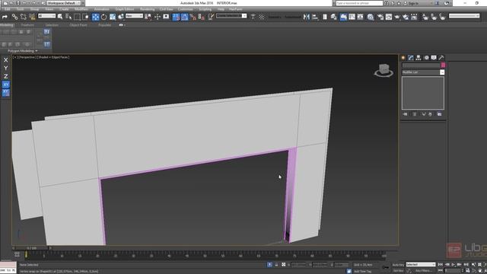Activate the Select and Scale tool
The image size is (487, 274).
113,17
